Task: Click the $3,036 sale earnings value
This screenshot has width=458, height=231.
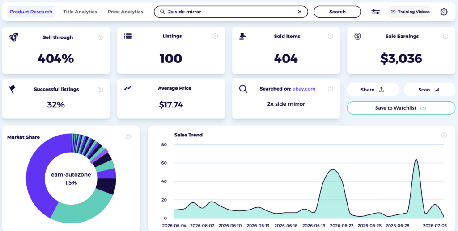Action: click(x=401, y=58)
